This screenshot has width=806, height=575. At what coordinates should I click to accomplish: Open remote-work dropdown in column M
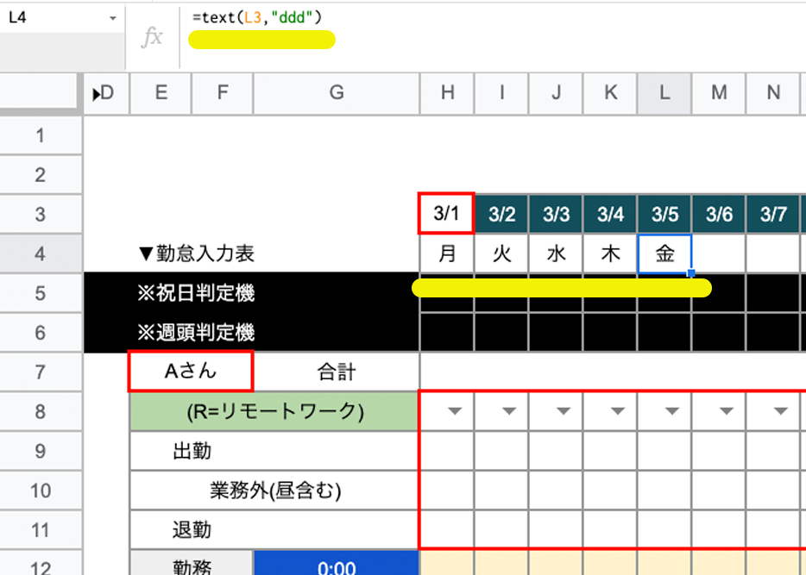(726, 411)
